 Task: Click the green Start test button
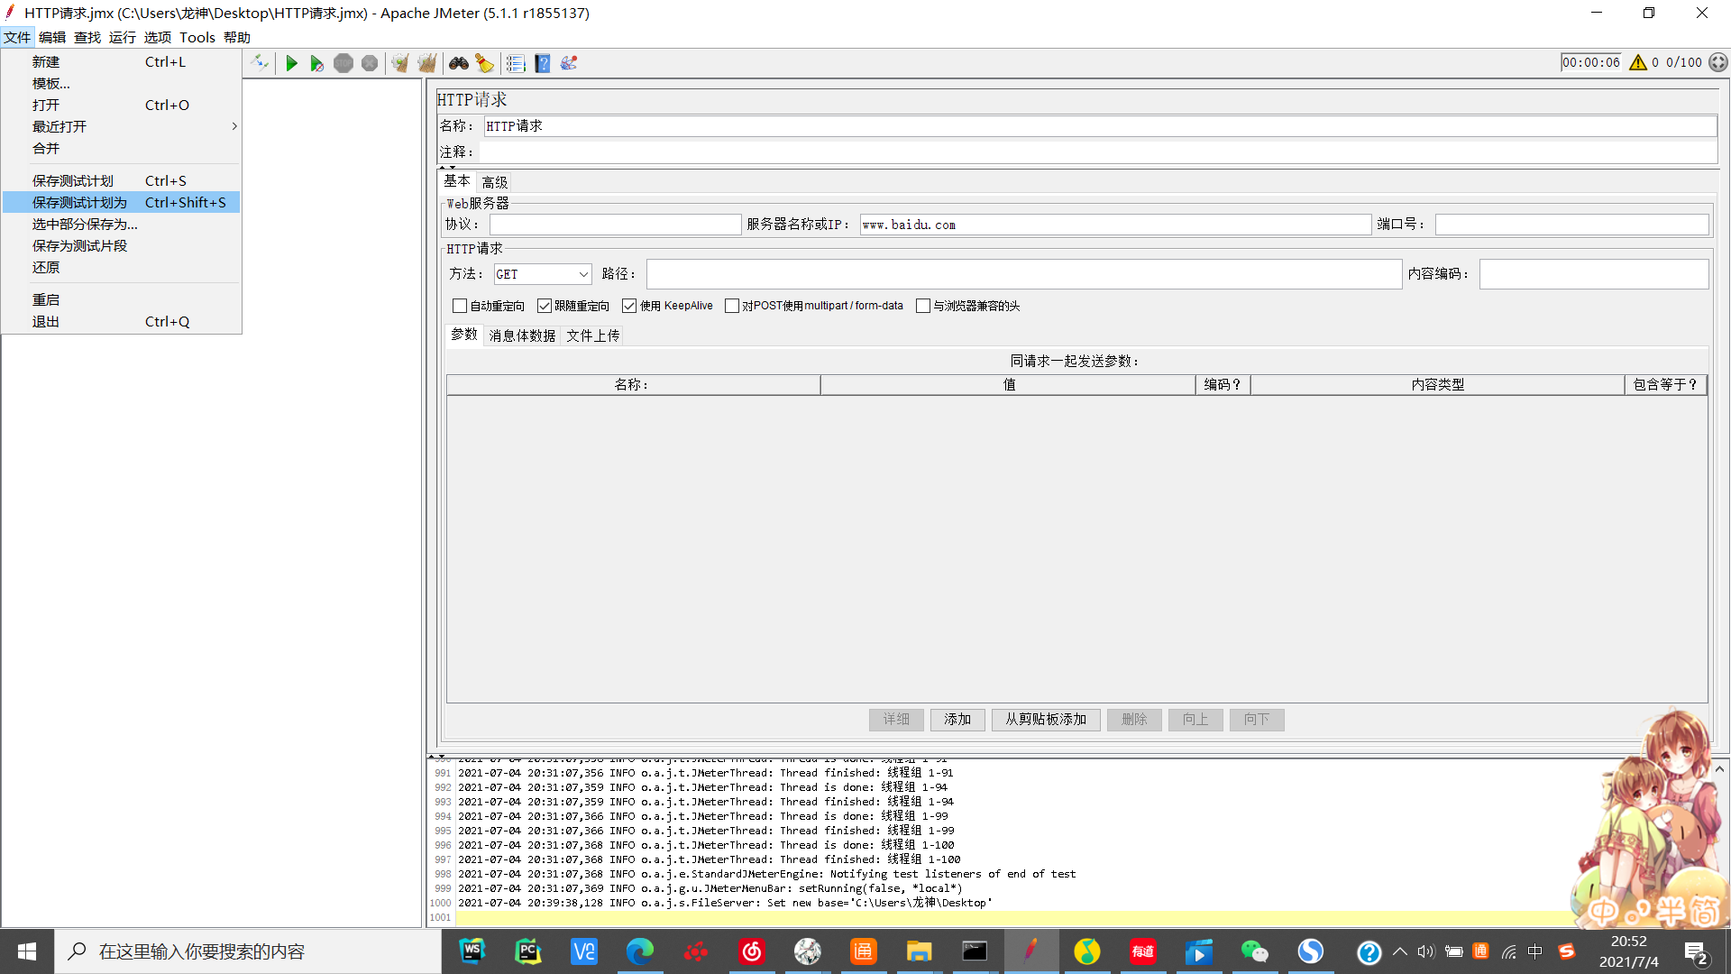[x=291, y=63]
